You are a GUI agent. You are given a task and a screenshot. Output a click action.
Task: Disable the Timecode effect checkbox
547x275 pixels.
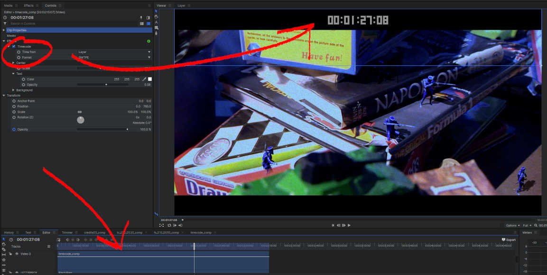pyautogui.click(x=14, y=46)
